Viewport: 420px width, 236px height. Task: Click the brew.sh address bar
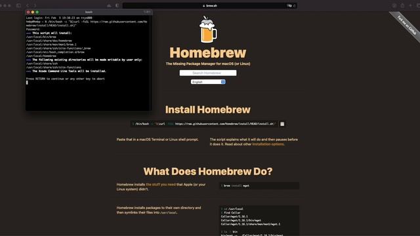[x=210, y=6]
